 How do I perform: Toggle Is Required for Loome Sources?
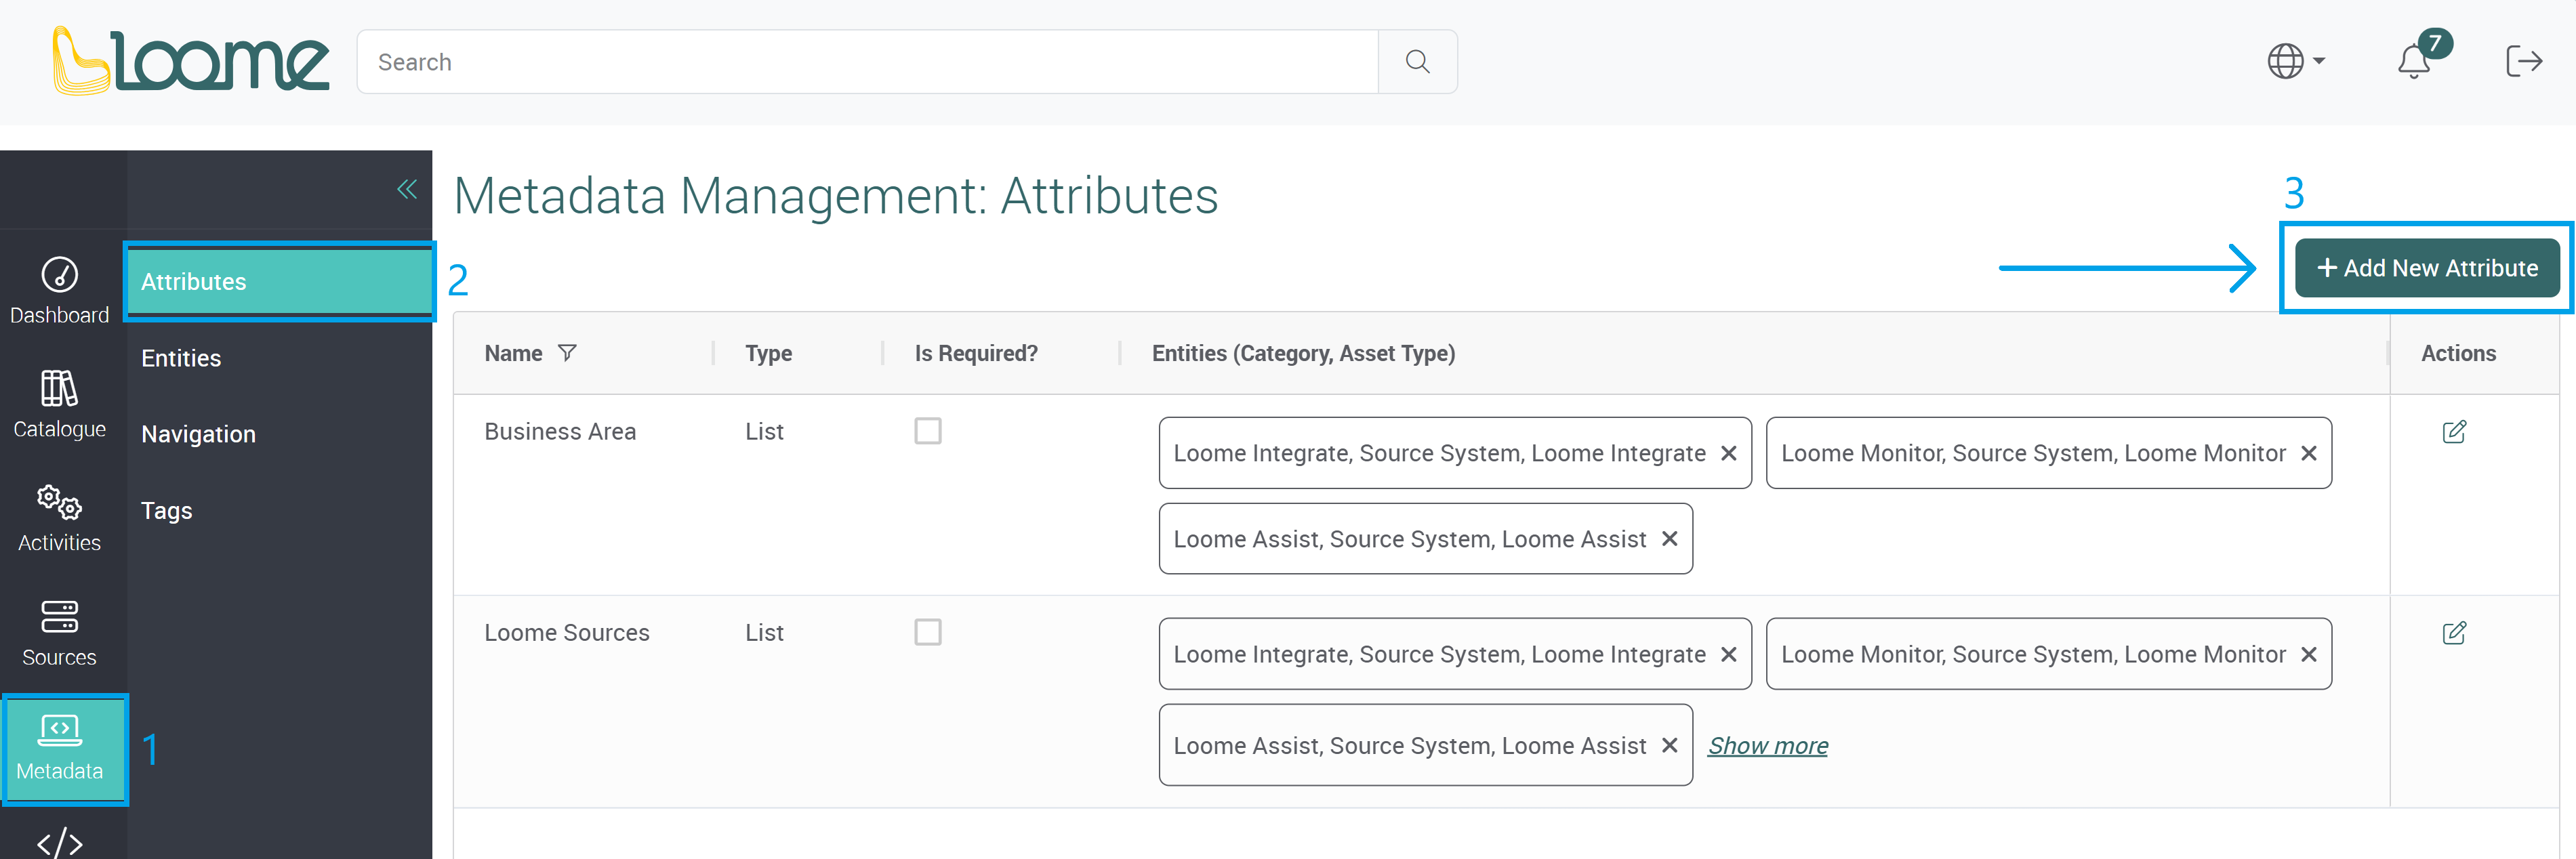(x=927, y=632)
